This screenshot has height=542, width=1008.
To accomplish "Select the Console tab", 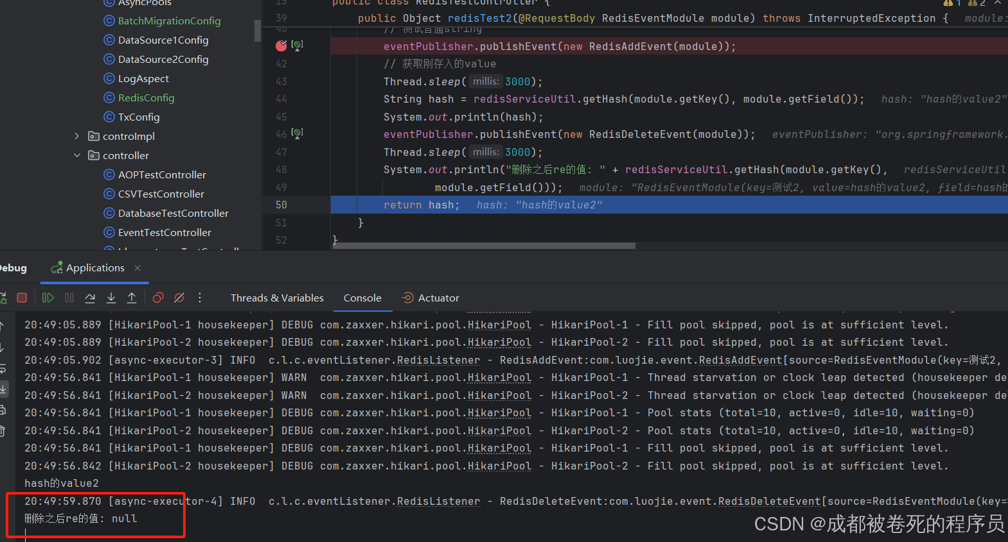I will 362,298.
